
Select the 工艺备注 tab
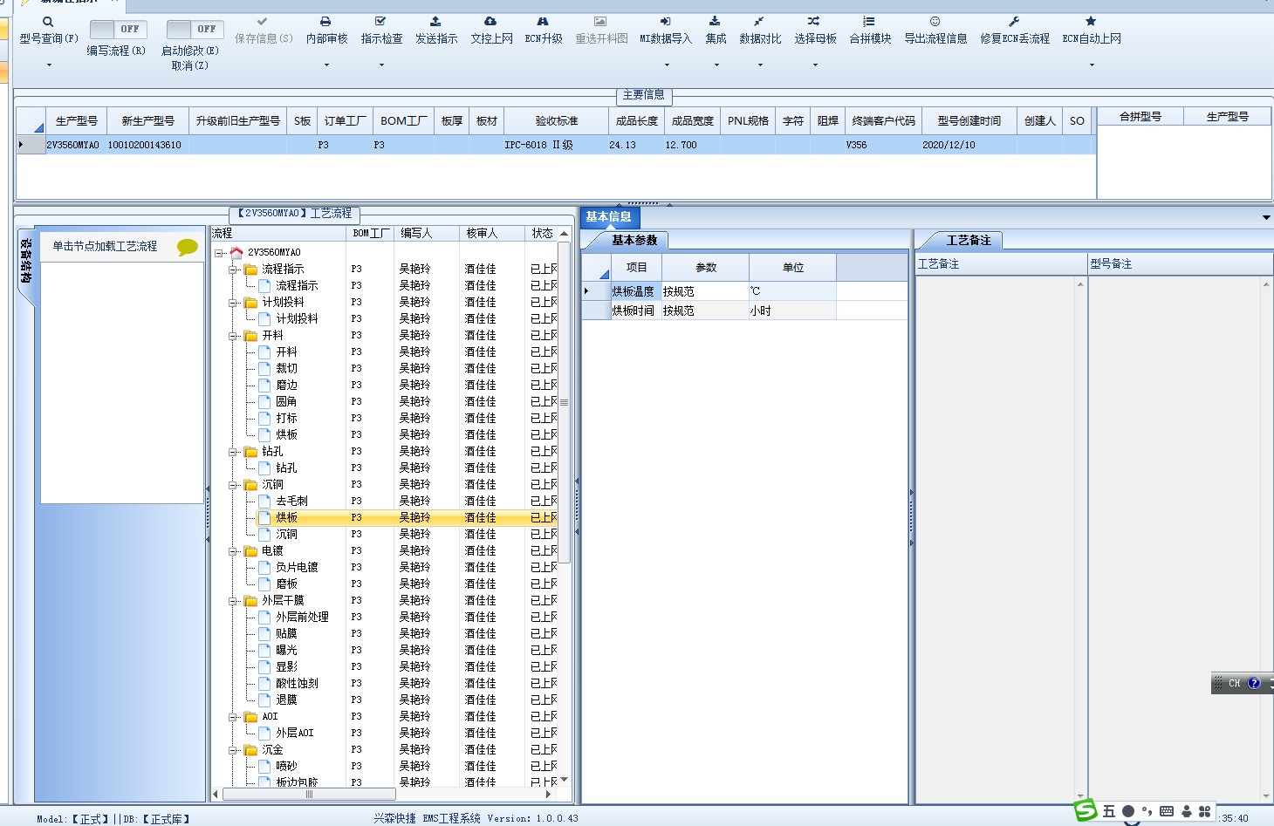(x=969, y=240)
